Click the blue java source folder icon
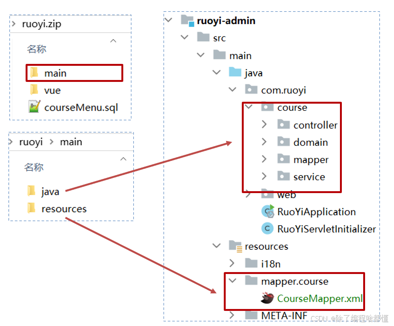 [235, 72]
